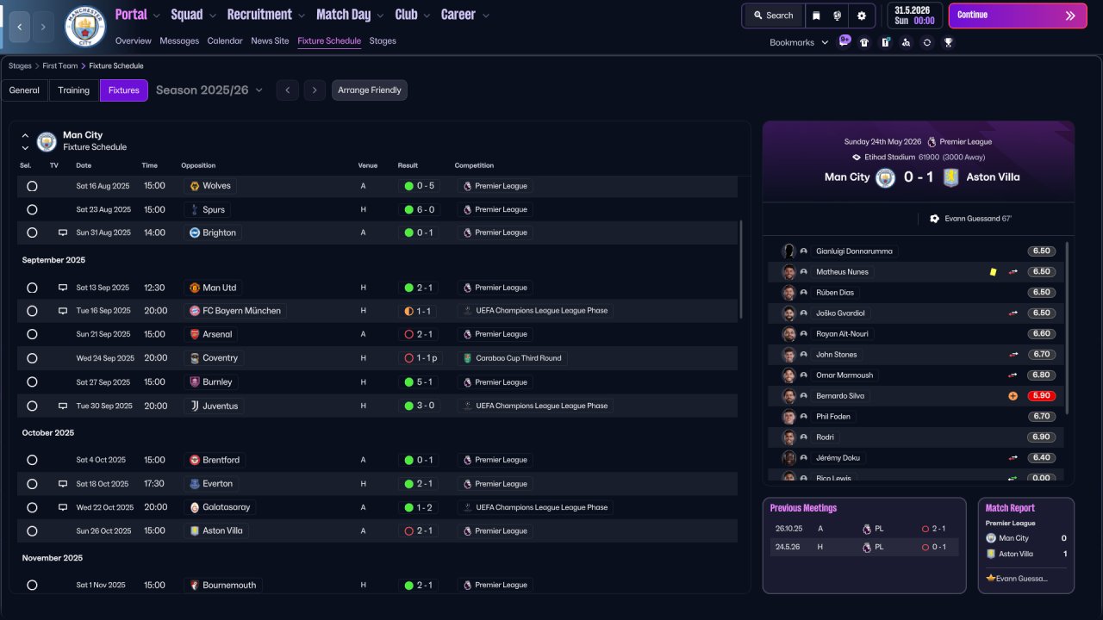Click the stadium icon beside Etihad Stadium
This screenshot has height=620, width=1103.
[x=856, y=158]
